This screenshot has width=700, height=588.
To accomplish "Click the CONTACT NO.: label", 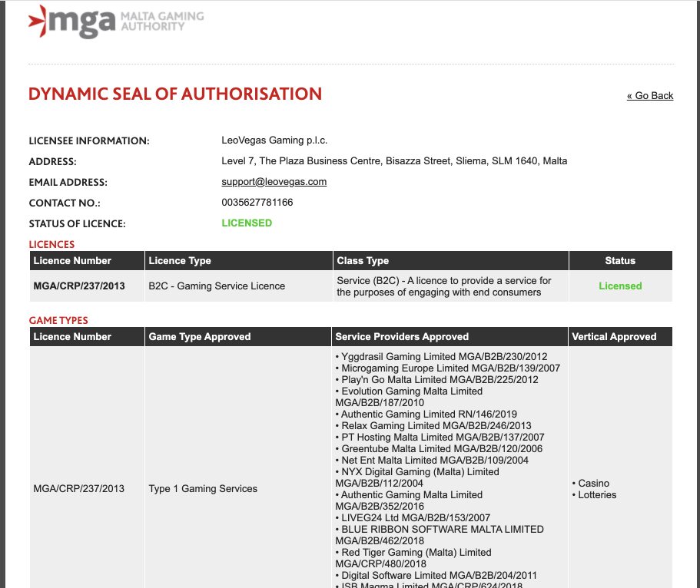I will pyautogui.click(x=65, y=203).
